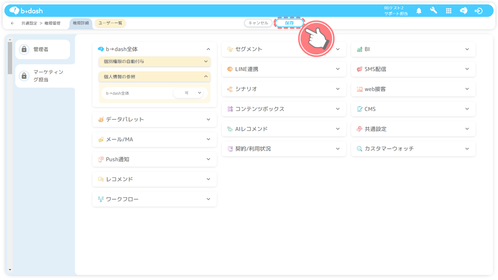This screenshot has height=280, width=498.
Task: Open the 可 permission dropdown
Action: (x=188, y=93)
